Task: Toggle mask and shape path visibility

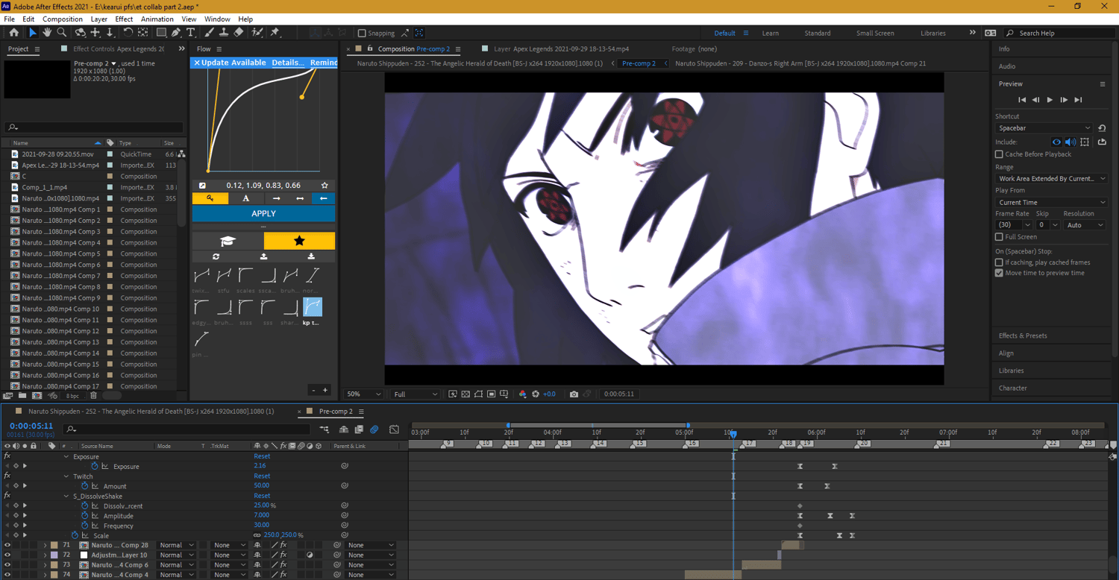Action: click(x=478, y=394)
